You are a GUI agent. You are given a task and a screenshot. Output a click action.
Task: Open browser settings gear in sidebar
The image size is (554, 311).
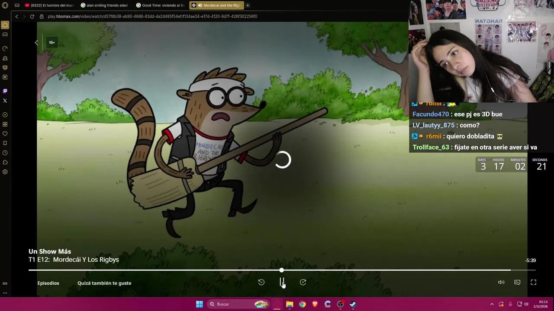[5, 172]
